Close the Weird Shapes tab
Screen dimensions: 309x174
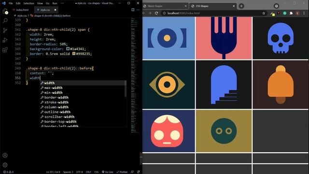coord(185,6)
